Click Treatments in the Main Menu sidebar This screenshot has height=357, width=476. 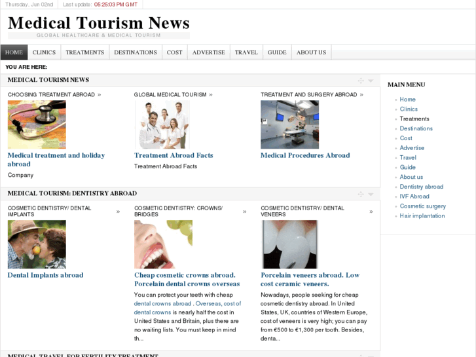click(414, 119)
